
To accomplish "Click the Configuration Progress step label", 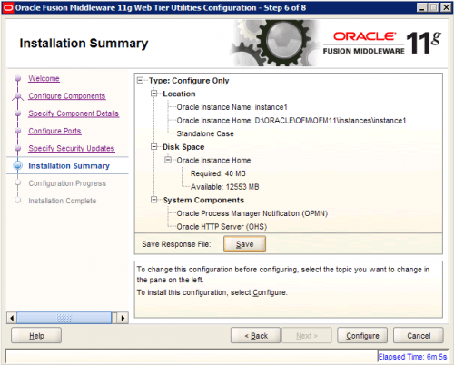I will 67,183.
